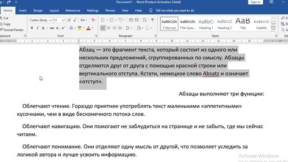Toggle Superscript formatting
288x162 pixels.
pos(63,28)
